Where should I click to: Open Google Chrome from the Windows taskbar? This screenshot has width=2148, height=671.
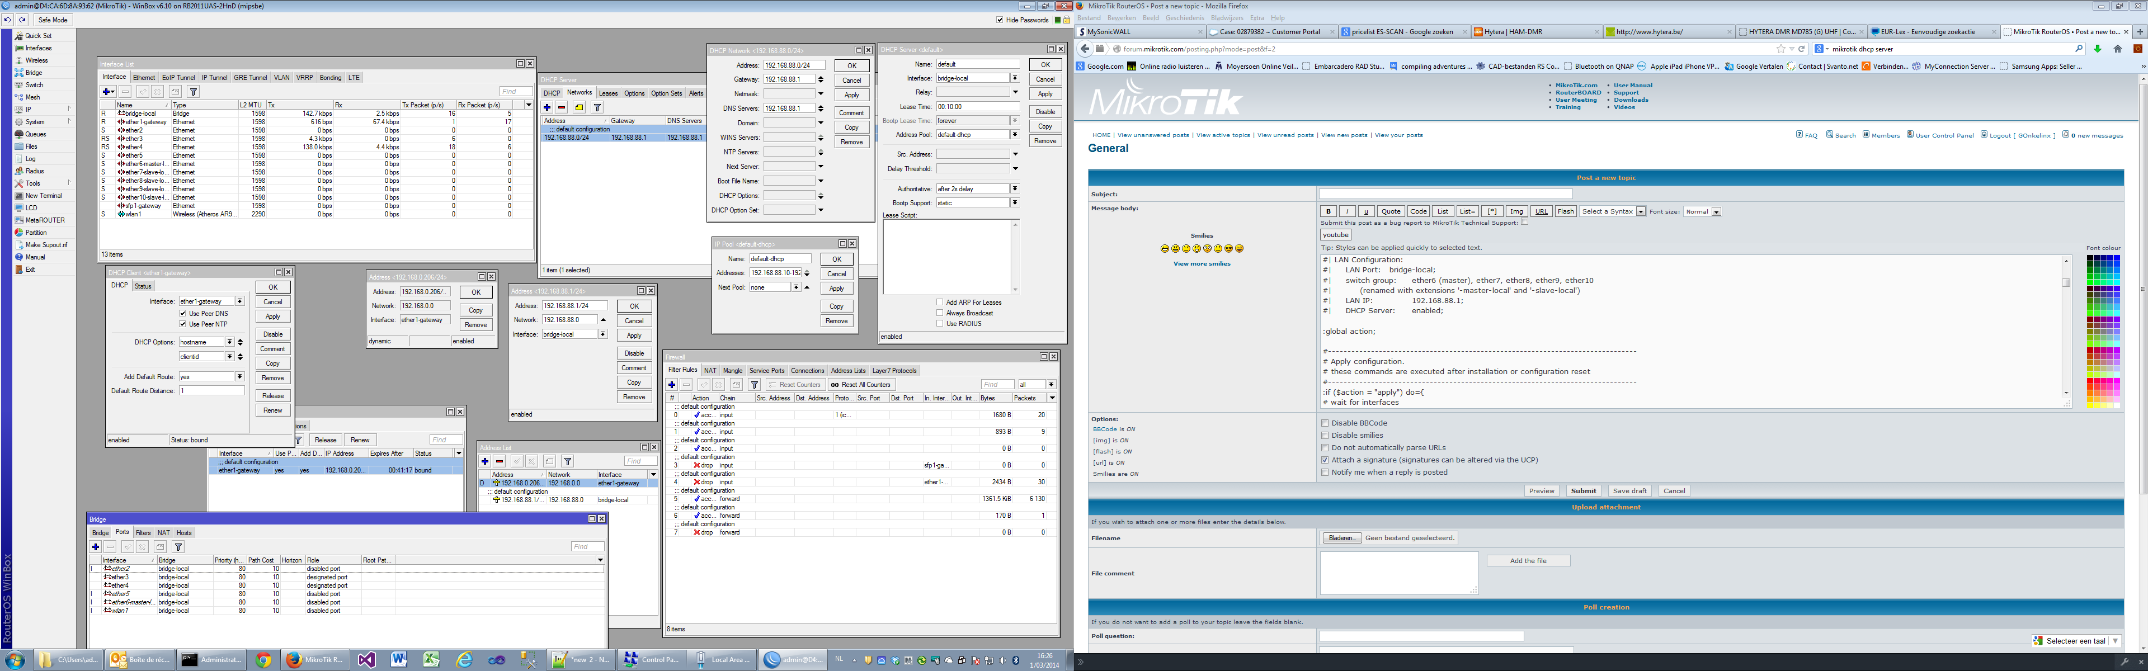[263, 659]
